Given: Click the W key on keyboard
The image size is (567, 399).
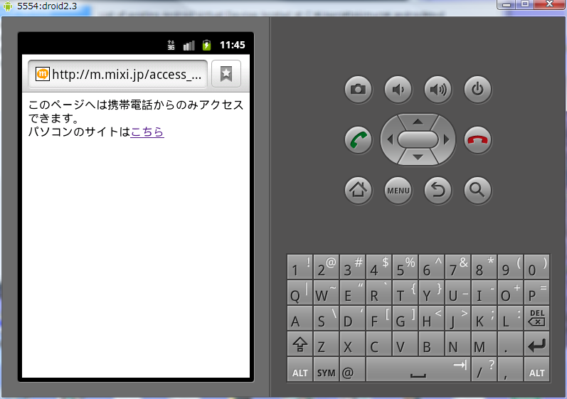Looking at the screenshot, I should click(x=326, y=292).
